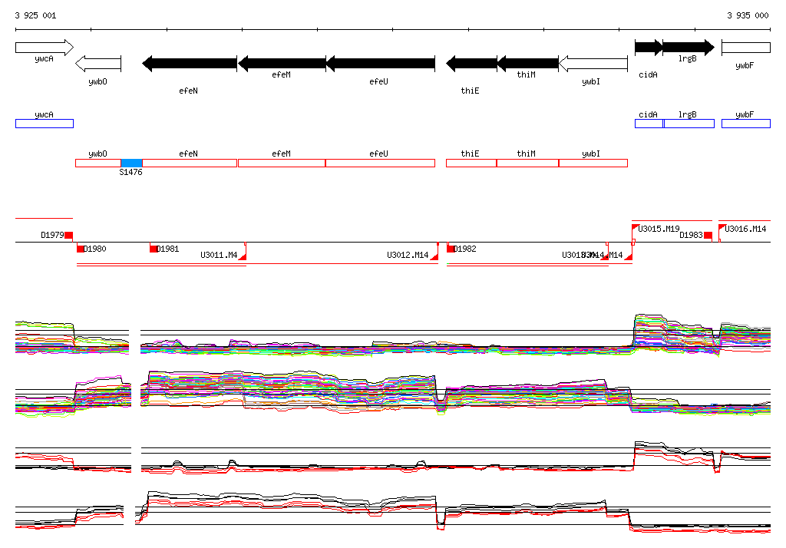Click the U3016.M14 upshift flag marker
786x548 pixels.
point(722,228)
